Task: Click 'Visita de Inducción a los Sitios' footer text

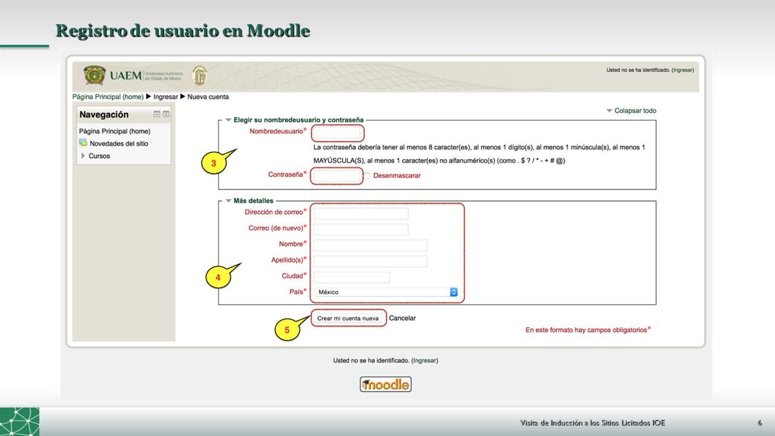Action: tap(593, 422)
